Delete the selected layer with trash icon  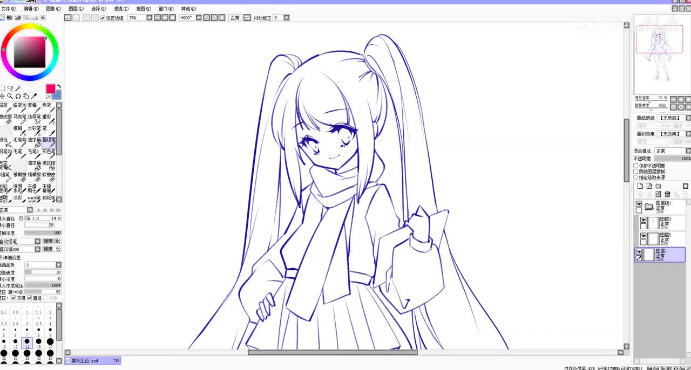point(667,194)
